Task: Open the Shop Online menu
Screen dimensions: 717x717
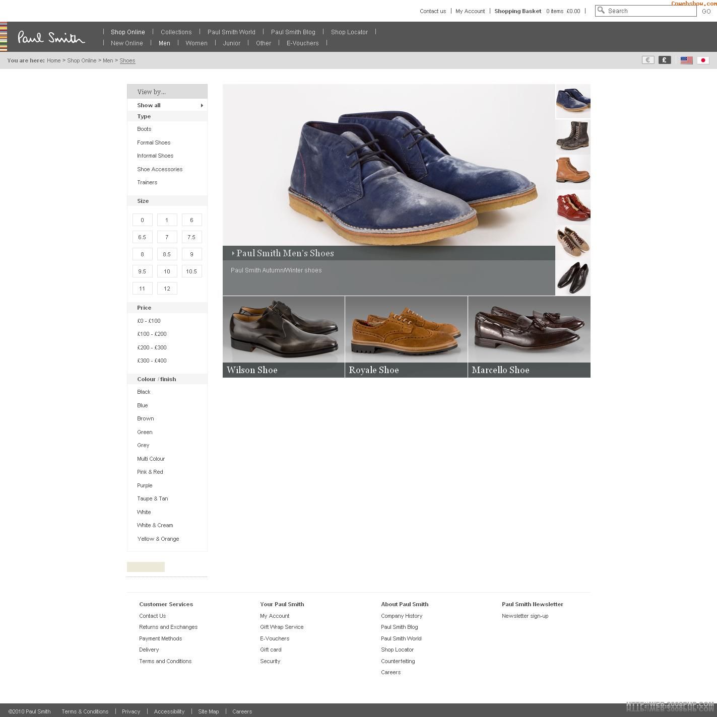Action: pos(128,32)
